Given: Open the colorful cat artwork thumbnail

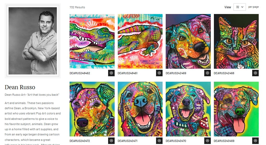Looking at the screenshot, I should tap(236, 41).
